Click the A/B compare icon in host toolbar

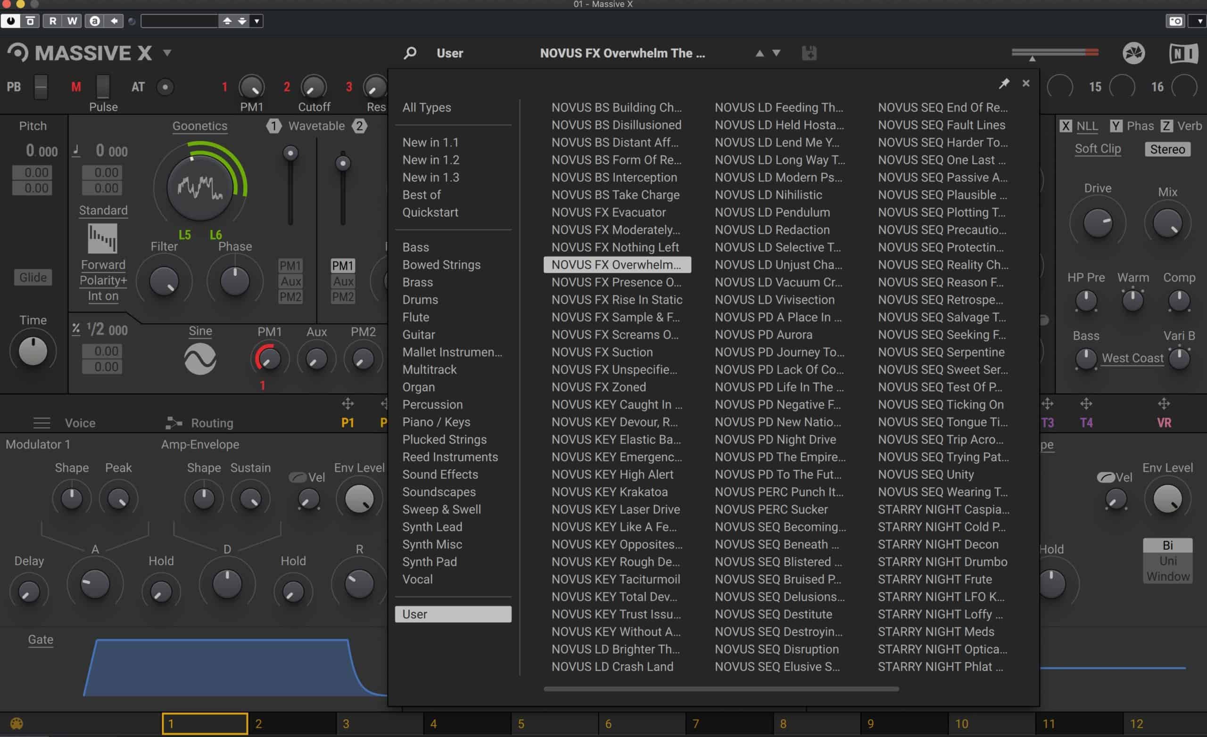95,21
